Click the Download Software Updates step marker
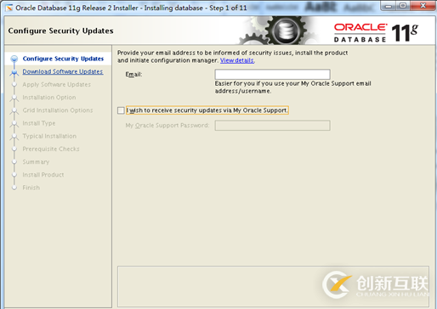This screenshot has width=437, height=309. (x=14, y=72)
